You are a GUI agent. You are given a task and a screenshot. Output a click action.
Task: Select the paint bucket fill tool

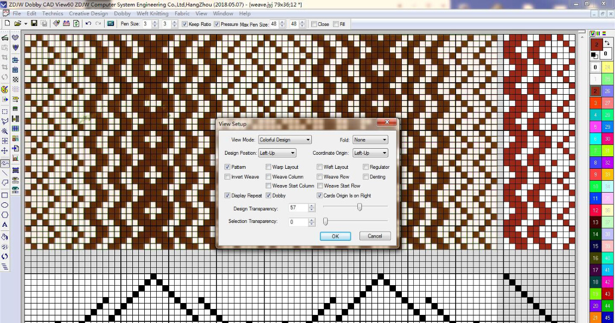point(5,236)
